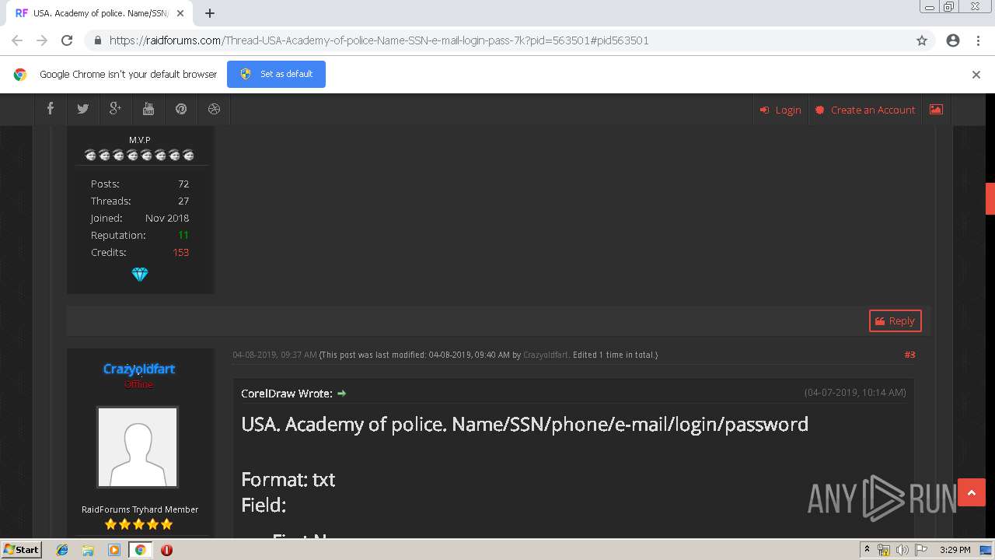
Task: Click the volume tray icon
Action: click(902, 550)
